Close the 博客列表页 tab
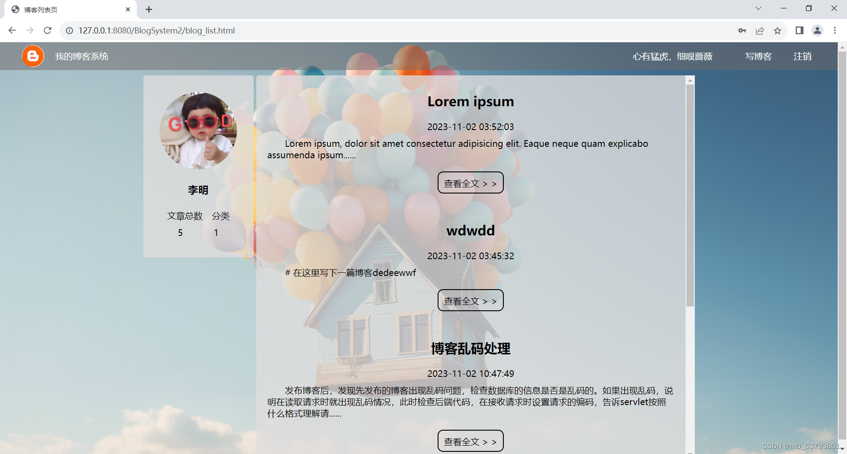 [x=128, y=9]
